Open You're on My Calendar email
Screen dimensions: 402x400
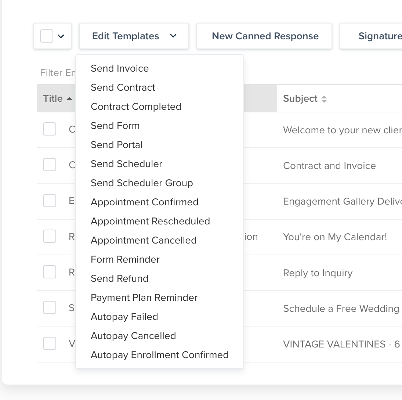coord(335,237)
